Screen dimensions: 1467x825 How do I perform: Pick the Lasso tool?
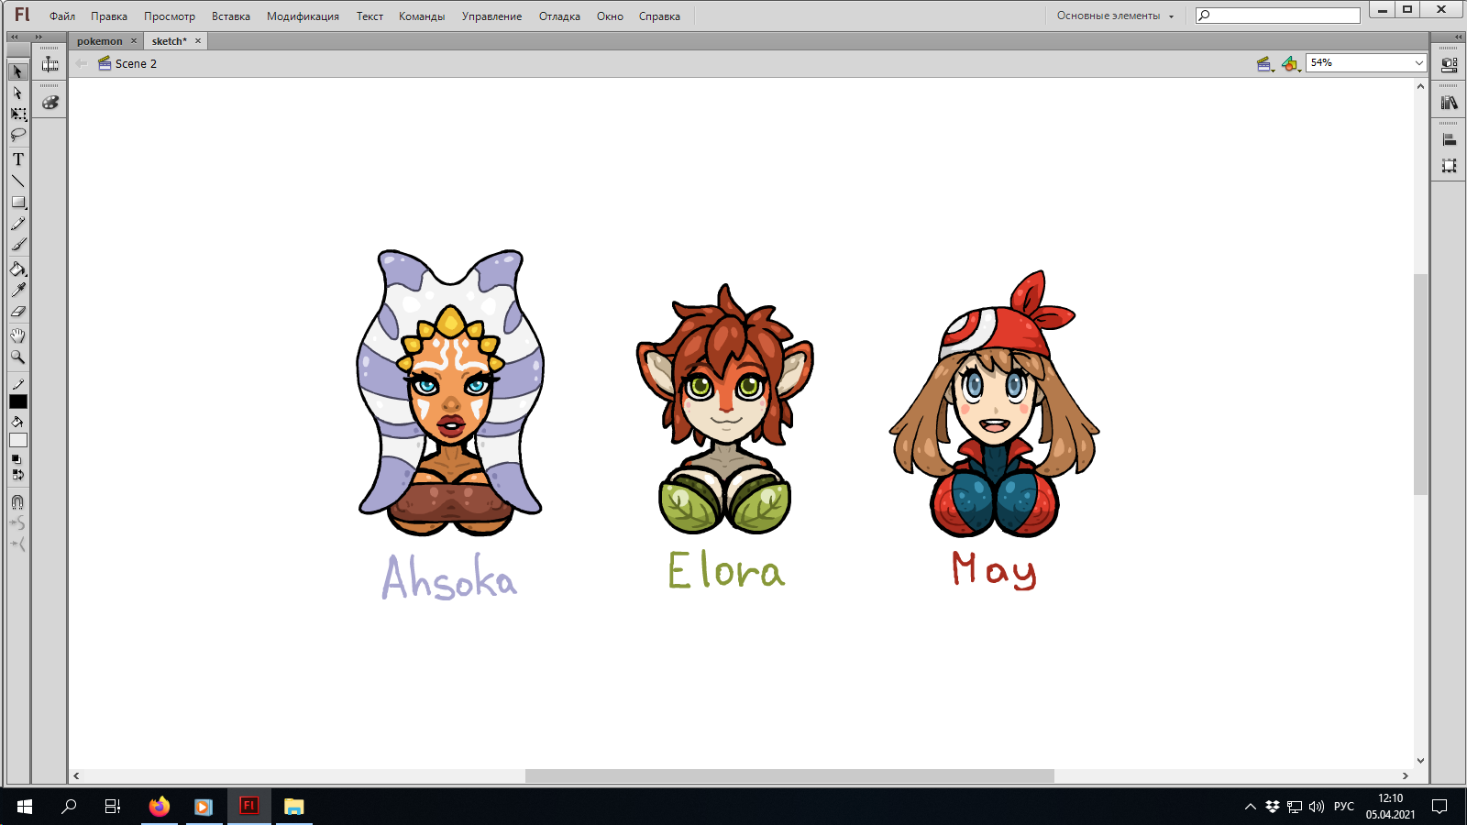17,135
